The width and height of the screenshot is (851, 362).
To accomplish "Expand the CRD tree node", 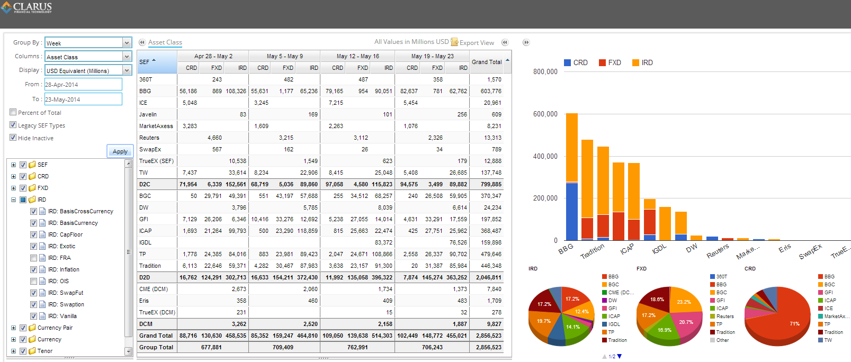I will click(13, 176).
